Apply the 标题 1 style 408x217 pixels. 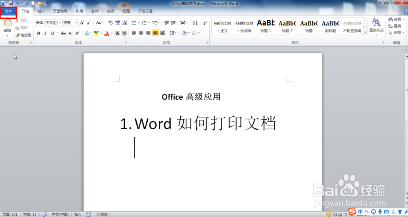click(266, 26)
